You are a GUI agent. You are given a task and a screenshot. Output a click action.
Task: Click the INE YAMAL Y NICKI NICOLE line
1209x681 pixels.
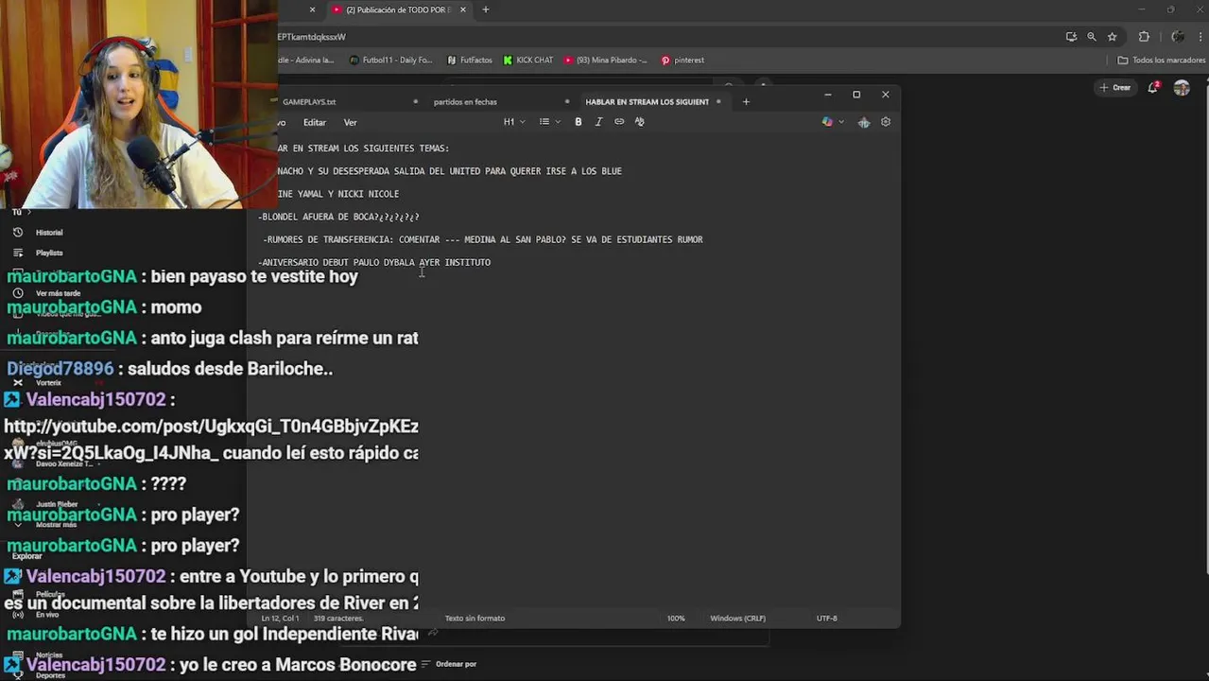[x=337, y=194]
